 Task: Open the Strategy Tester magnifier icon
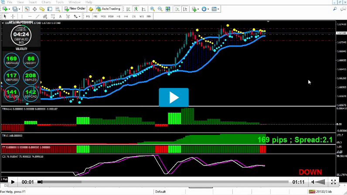pyautogui.click(x=57, y=9)
